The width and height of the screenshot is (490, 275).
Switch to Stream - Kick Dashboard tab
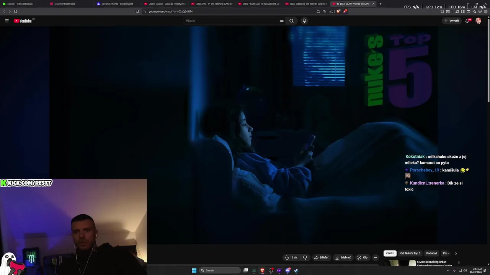pos(23,4)
